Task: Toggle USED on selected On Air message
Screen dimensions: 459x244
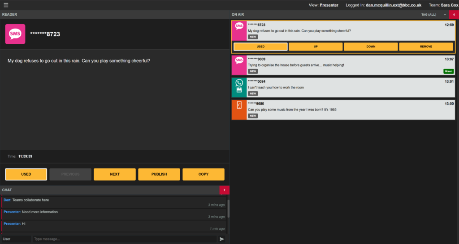Action: point(260,46)
